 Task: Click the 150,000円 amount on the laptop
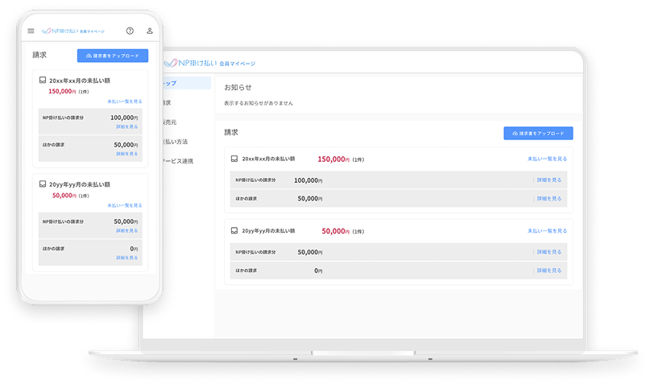333,159
